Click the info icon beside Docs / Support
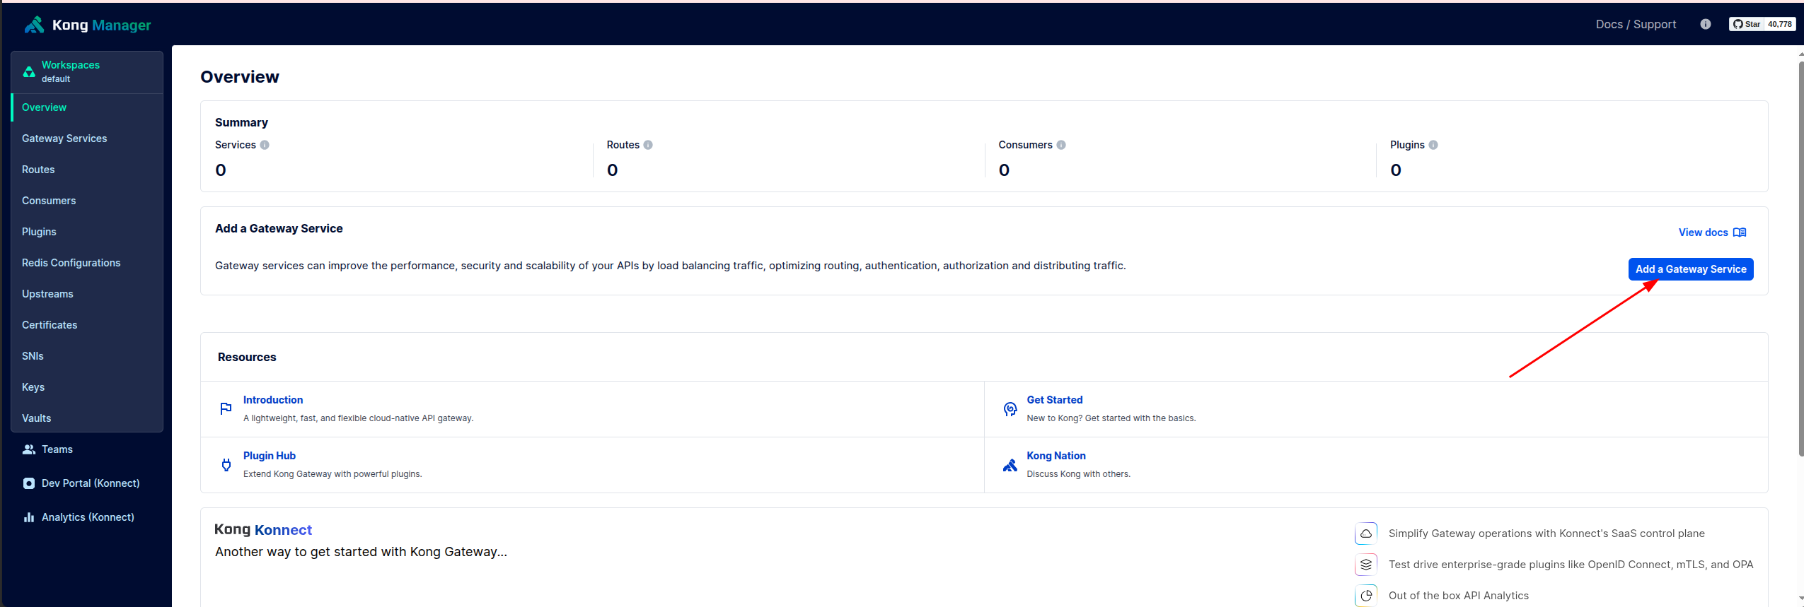Screen dimensions: 1804x607 tap(1705, 24)
